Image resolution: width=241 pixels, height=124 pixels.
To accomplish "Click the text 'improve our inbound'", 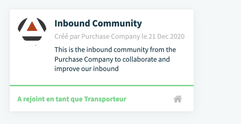I will (x=86, y=68).
